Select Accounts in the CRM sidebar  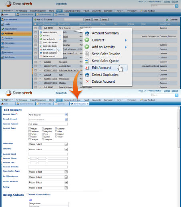pyautogui.click(x=16, y=34)
